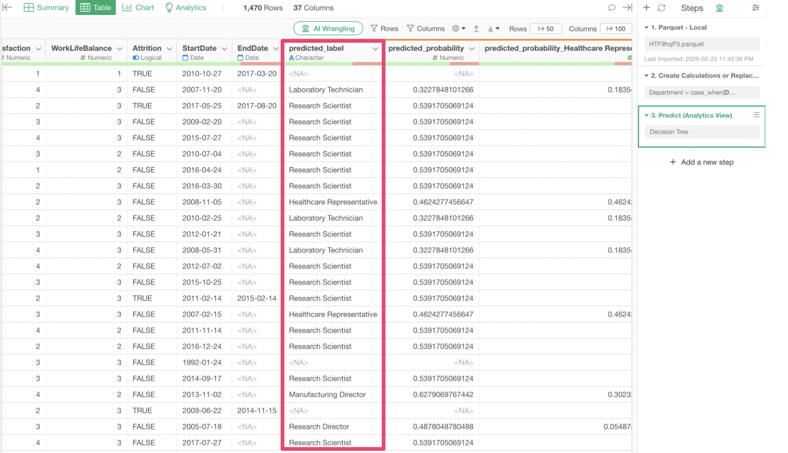
Task: Click the Rows limit field showing 50
Action: click(546, 28)
